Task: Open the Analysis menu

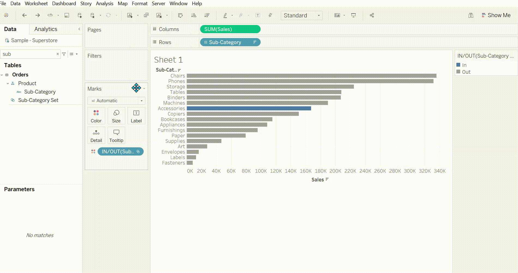Action: [x=105, y=4]
